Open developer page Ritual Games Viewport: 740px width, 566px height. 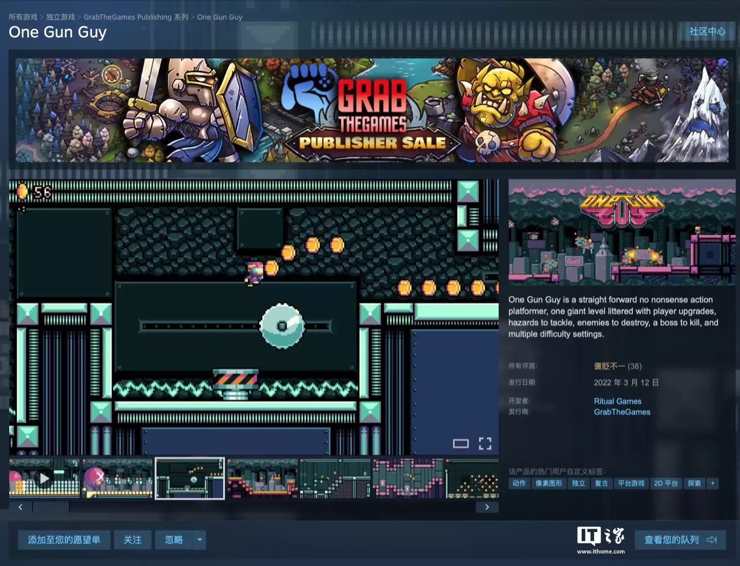(x=618, y=401)
